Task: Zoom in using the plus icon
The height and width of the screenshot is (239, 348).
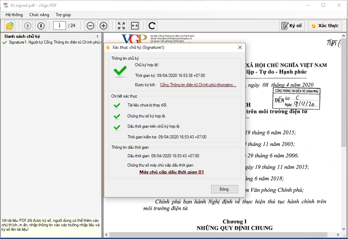Action: coord(103,26)
